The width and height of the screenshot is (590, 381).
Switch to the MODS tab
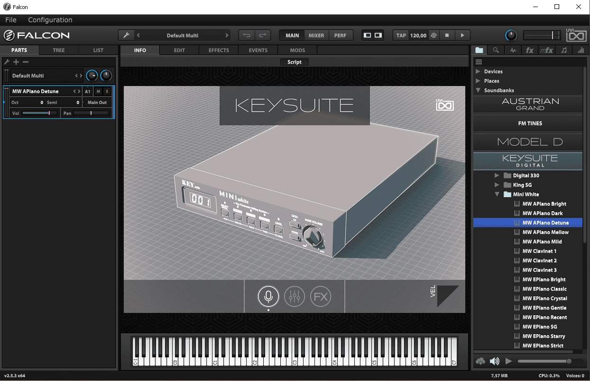click(297, 50)
